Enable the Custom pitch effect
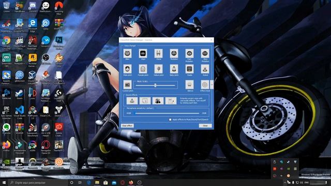 tap(127, 85)
